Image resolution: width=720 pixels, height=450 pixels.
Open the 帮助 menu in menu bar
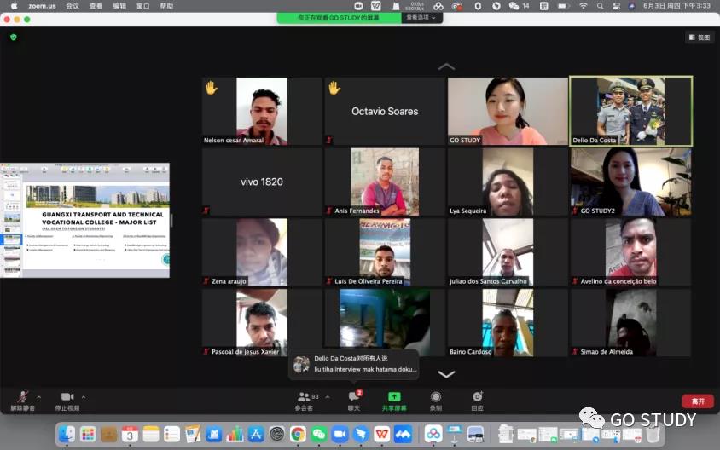pyautogui.click(x=166, y=5)
